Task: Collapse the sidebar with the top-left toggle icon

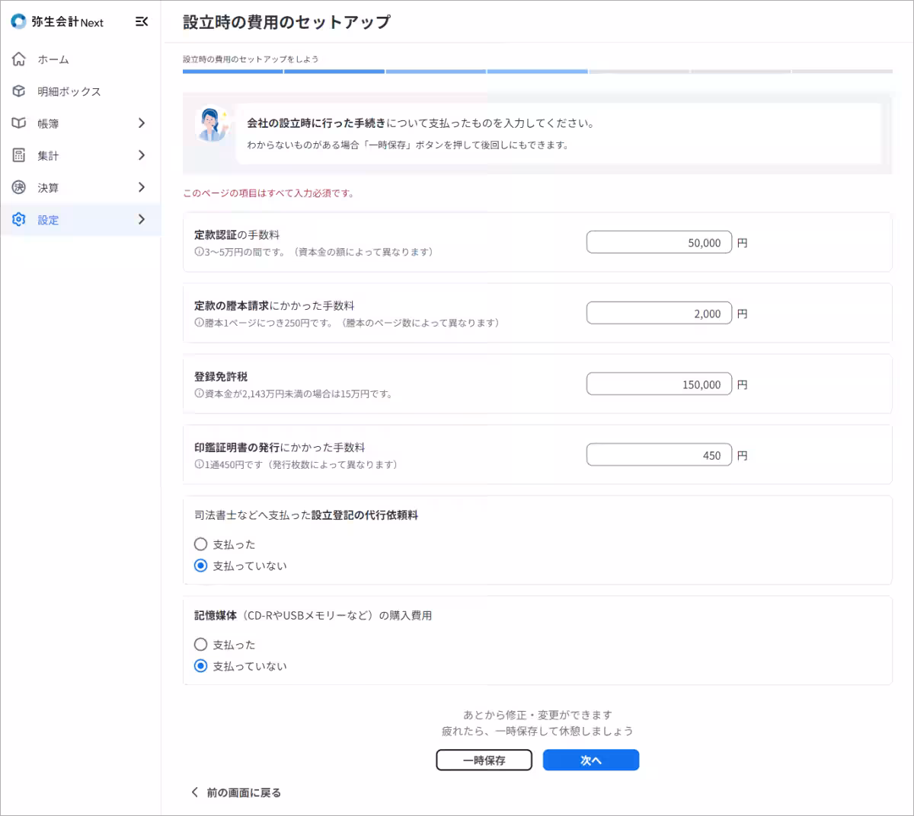Action: click(141, 22)
